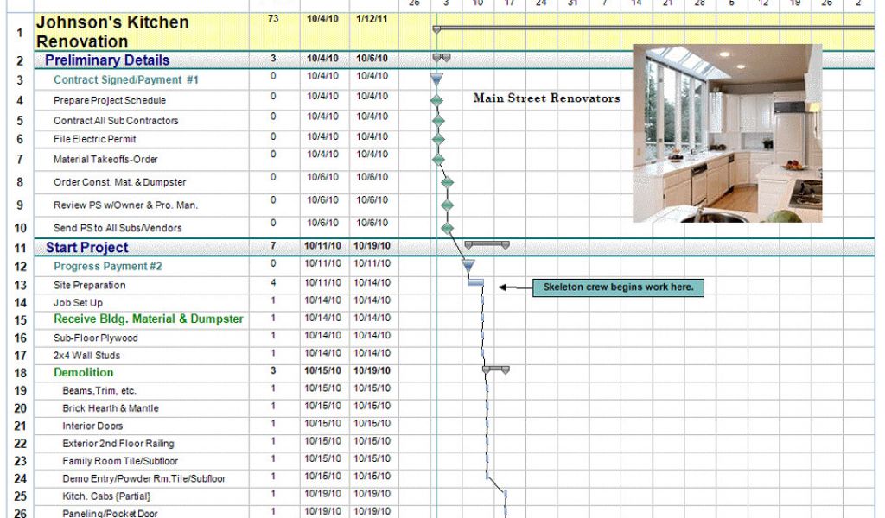Click the Receive Bldg. Material & Dumpster task

click(148, 319)
